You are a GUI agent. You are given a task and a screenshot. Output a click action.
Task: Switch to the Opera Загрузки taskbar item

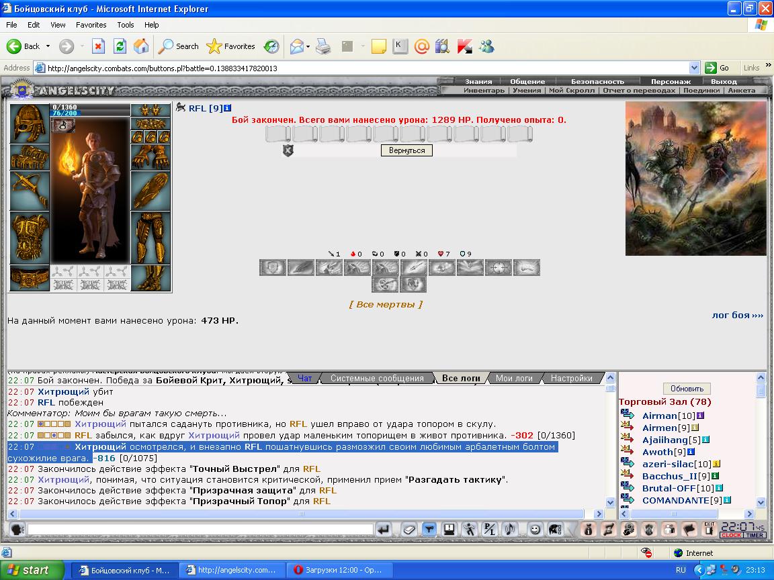339,570
